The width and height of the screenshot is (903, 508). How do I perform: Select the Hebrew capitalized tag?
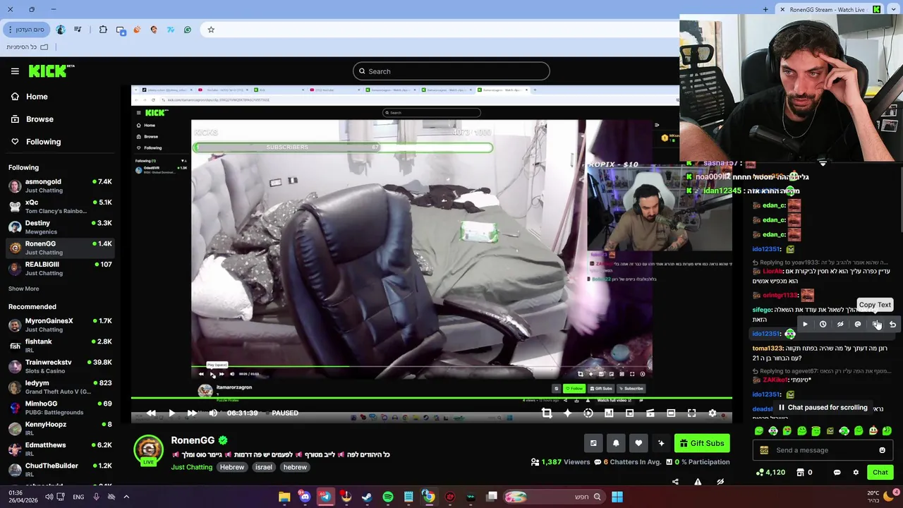coord(232,467)
